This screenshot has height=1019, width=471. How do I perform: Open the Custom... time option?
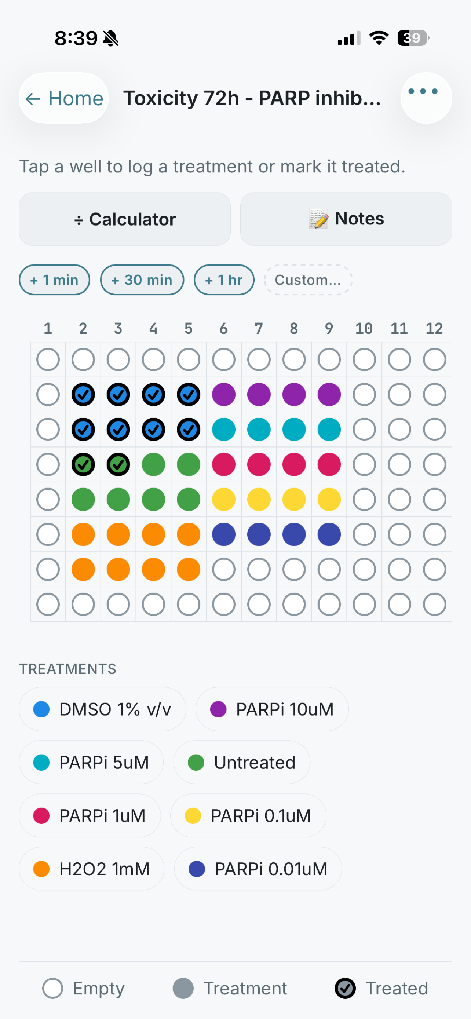[x=308, y=280]
